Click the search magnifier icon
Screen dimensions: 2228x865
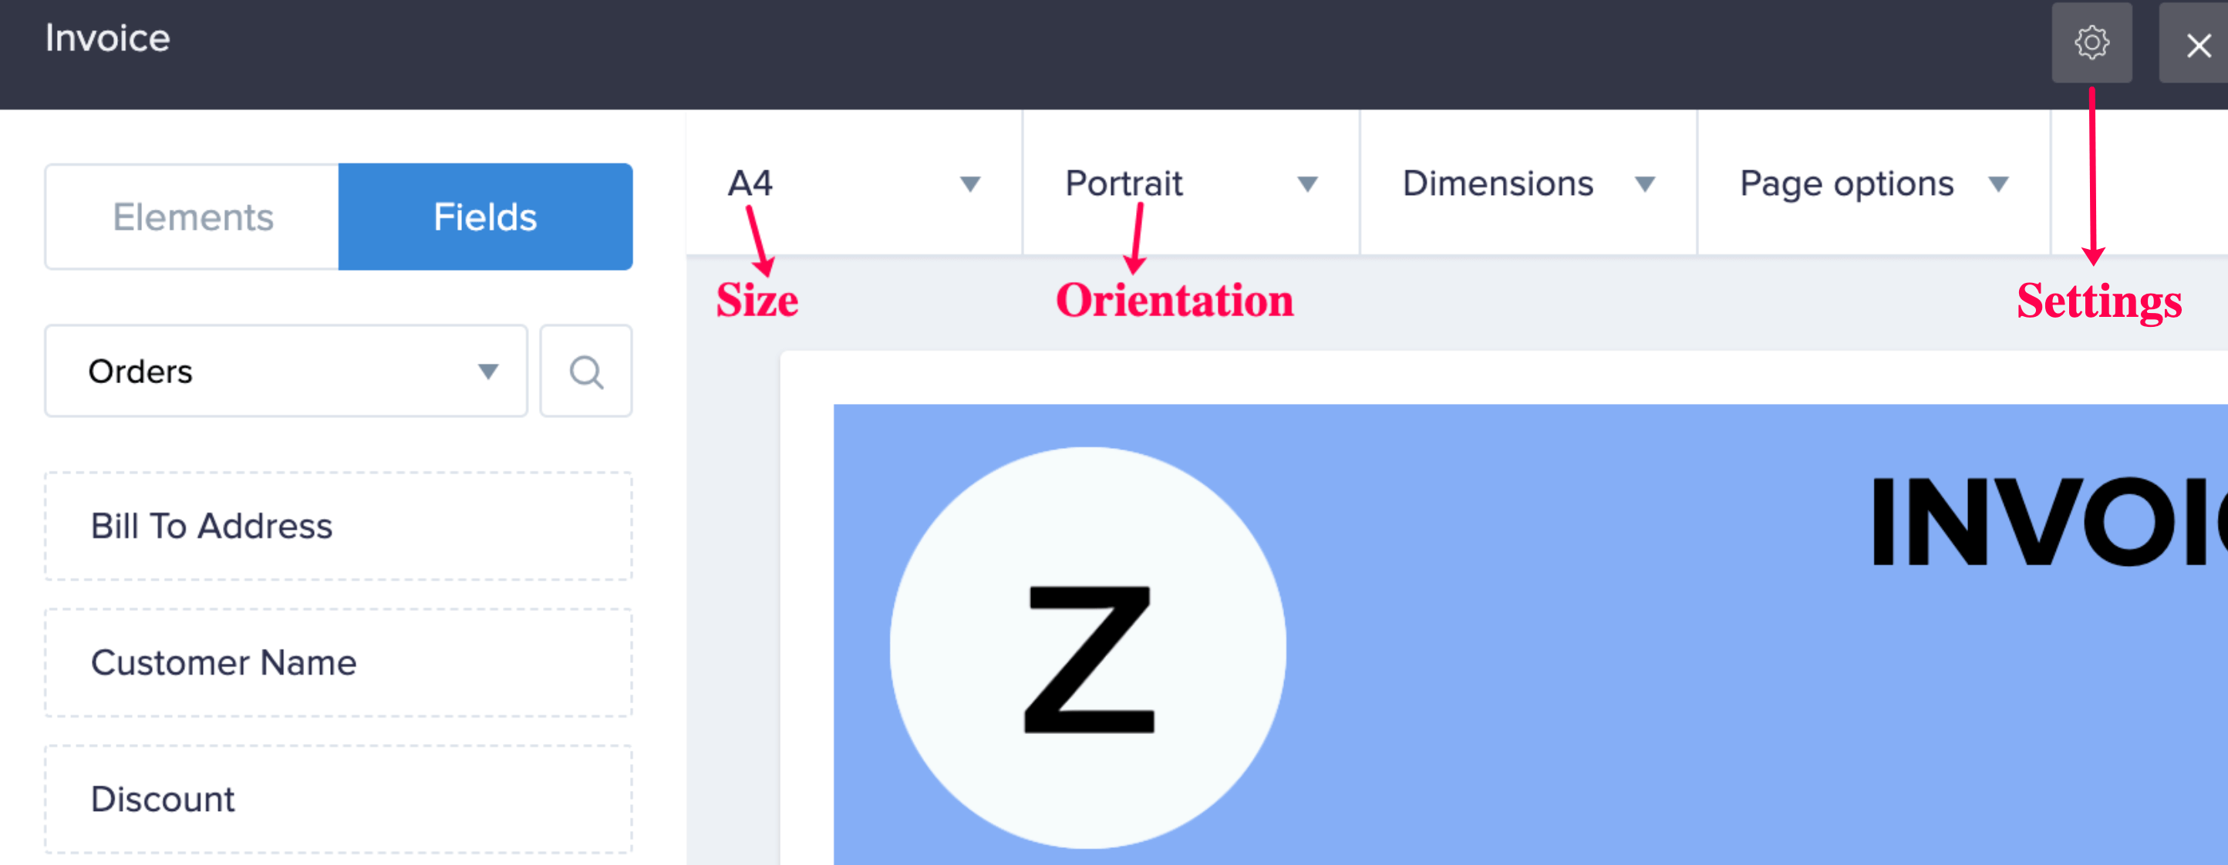pos(585,372)
